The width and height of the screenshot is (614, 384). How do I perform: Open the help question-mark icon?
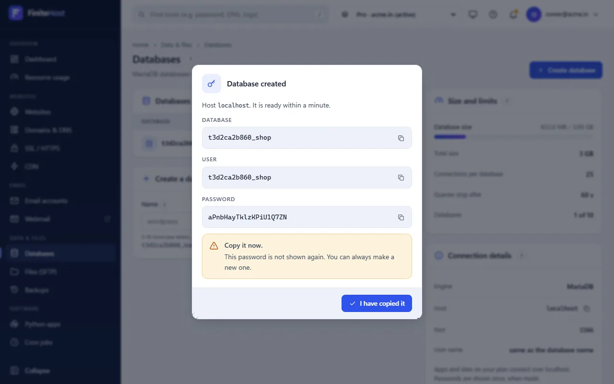point(493,14)
